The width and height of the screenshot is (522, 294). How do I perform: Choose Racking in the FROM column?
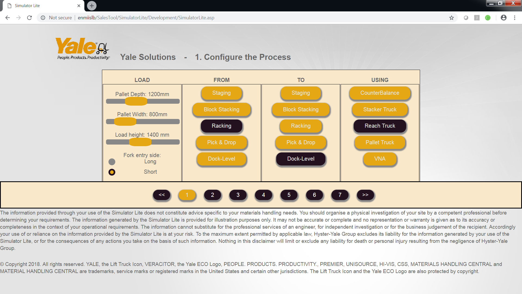(221, 126)
